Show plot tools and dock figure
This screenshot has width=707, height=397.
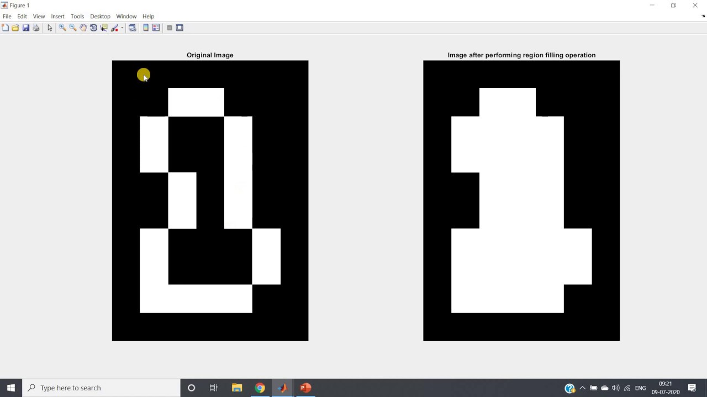click(180, 28)
